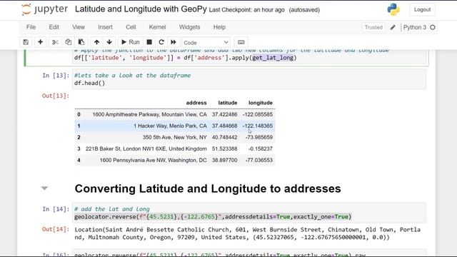
Task: Select the 1 Hacker Way, Menlo Park row
Action: click(175, 126)
